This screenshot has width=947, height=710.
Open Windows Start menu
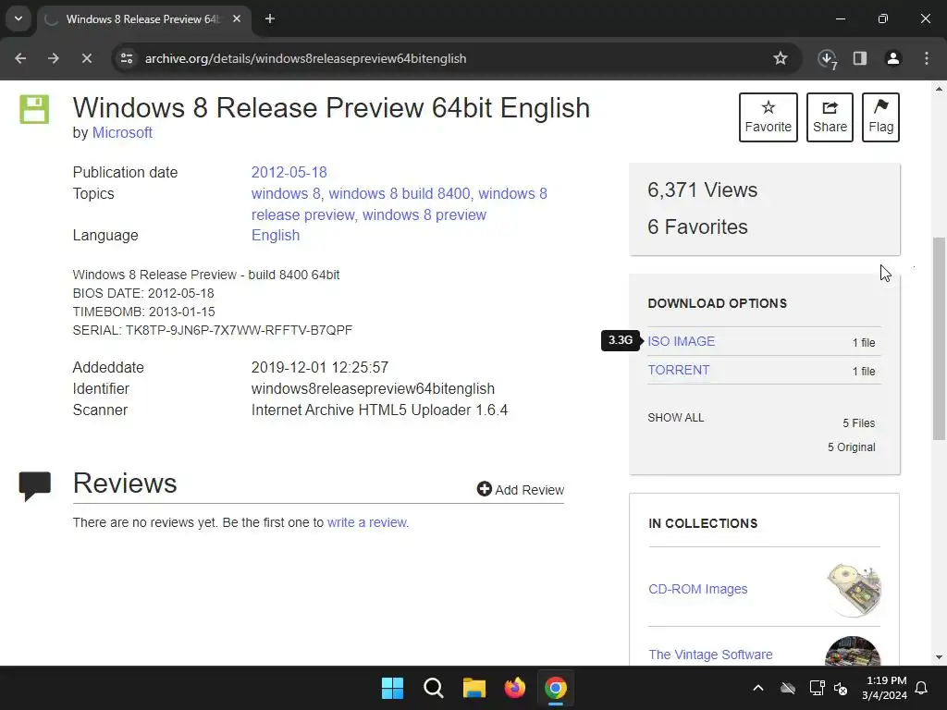click(392, 688)
